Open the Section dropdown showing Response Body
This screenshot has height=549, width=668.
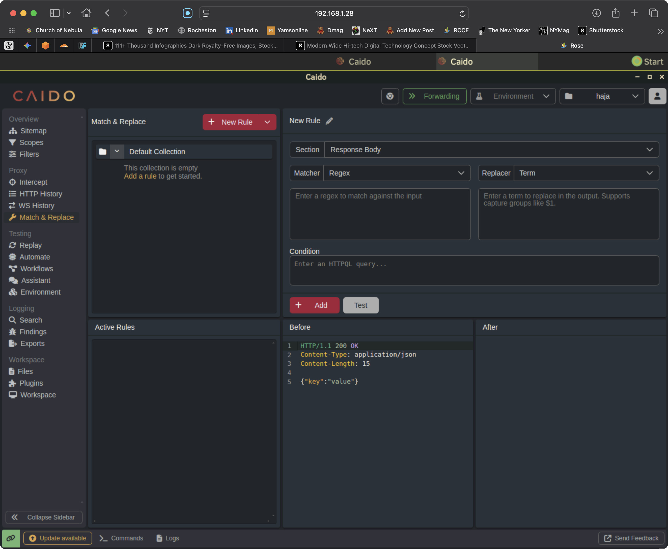click(491, 150)
